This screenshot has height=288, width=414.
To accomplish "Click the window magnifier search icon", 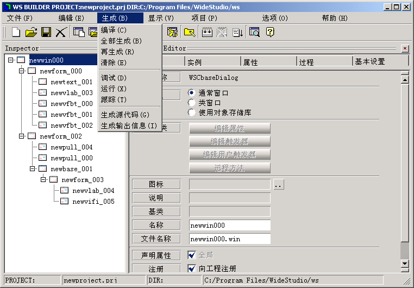I will [254, 32].
